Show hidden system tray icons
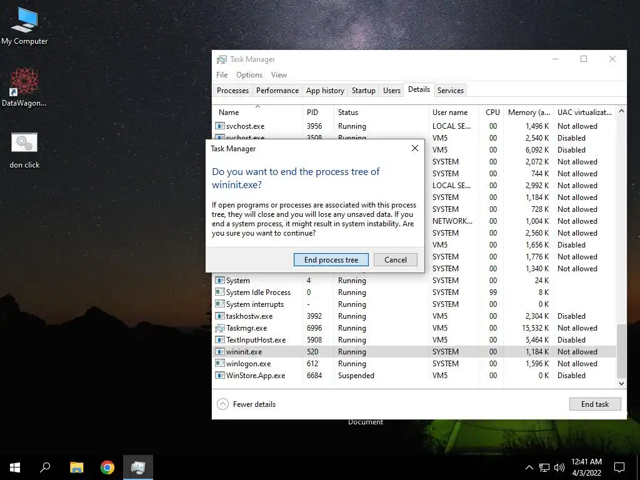640x480 pixels. click(529, 467)
